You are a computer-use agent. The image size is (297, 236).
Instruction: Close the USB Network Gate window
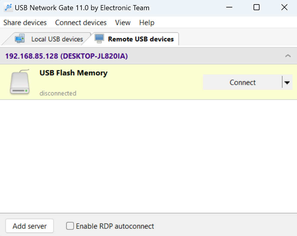click(284, 7)
